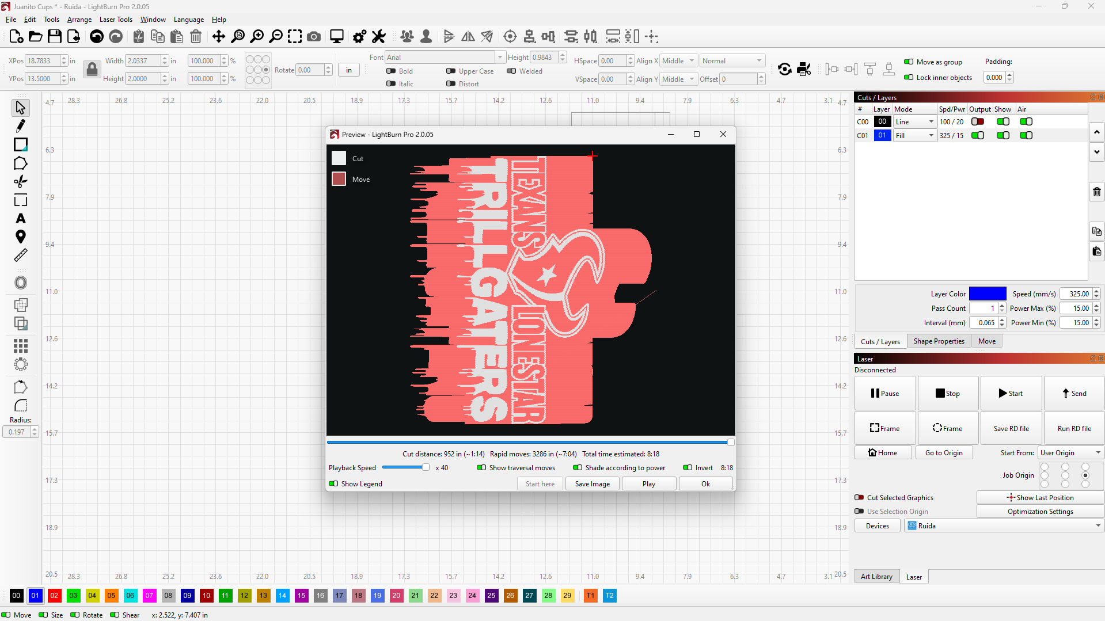The height and width of the screenshot is (621, 1105).
Task: Select the Create Text tool
Action: 20,219
